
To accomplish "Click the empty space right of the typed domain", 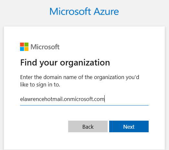I will [x=127, y=99].
